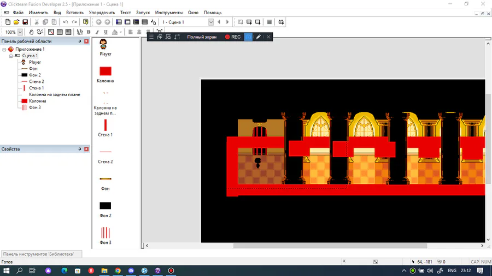Open the Запуск menu
Viewport: 492px width, 276px height.
[x=143, y=13]
